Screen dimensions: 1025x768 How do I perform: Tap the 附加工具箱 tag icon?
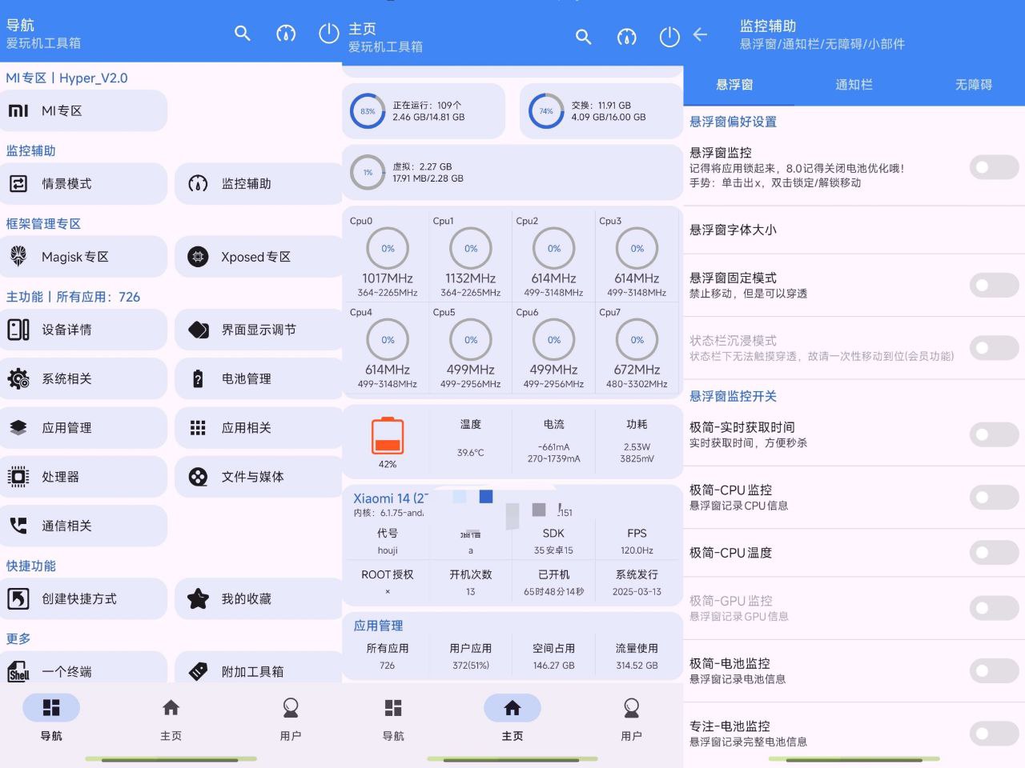click(x=198, y=672)
